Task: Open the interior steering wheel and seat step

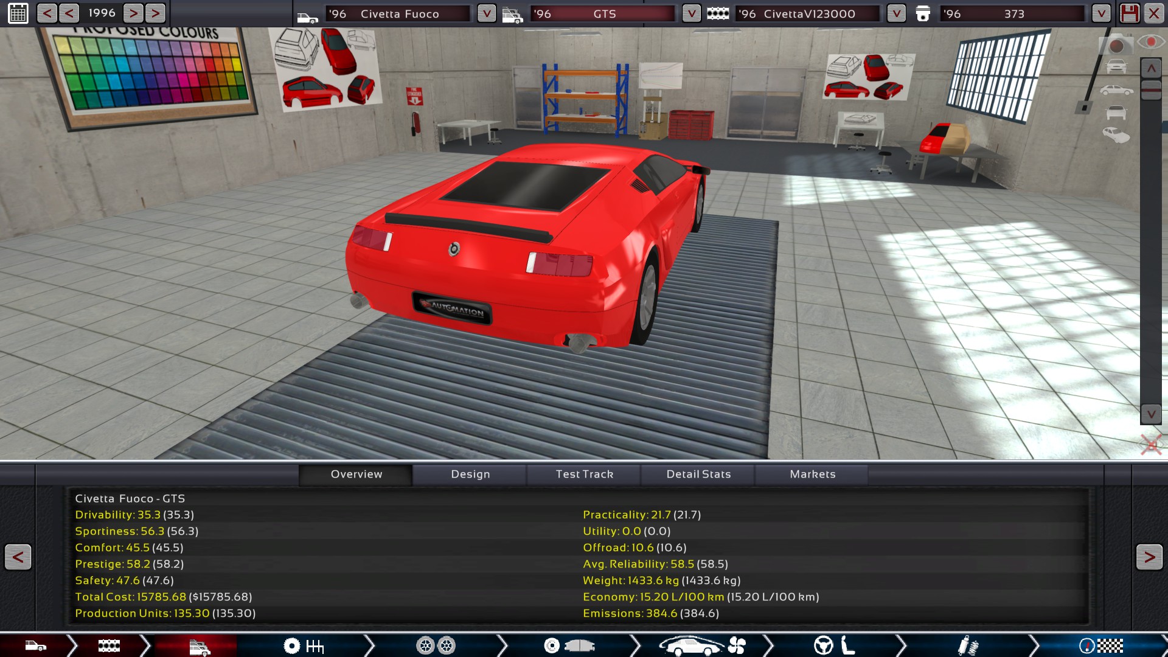Action: pos(835,646)
